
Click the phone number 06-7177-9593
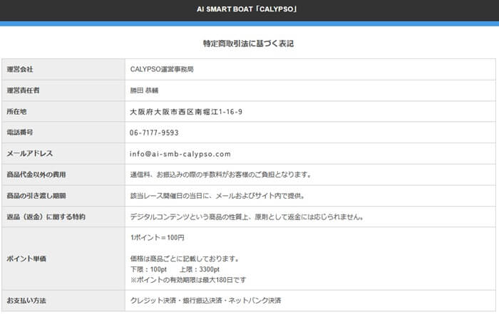pos(154,132)
